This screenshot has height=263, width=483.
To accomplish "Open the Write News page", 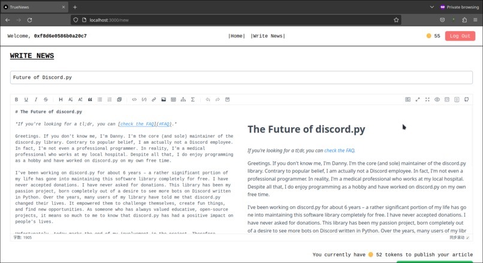I will 268,36.
